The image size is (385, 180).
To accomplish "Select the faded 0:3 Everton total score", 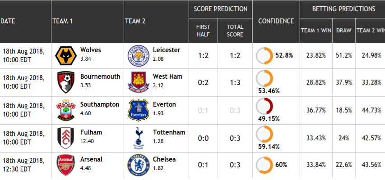I will click(235, 110).
